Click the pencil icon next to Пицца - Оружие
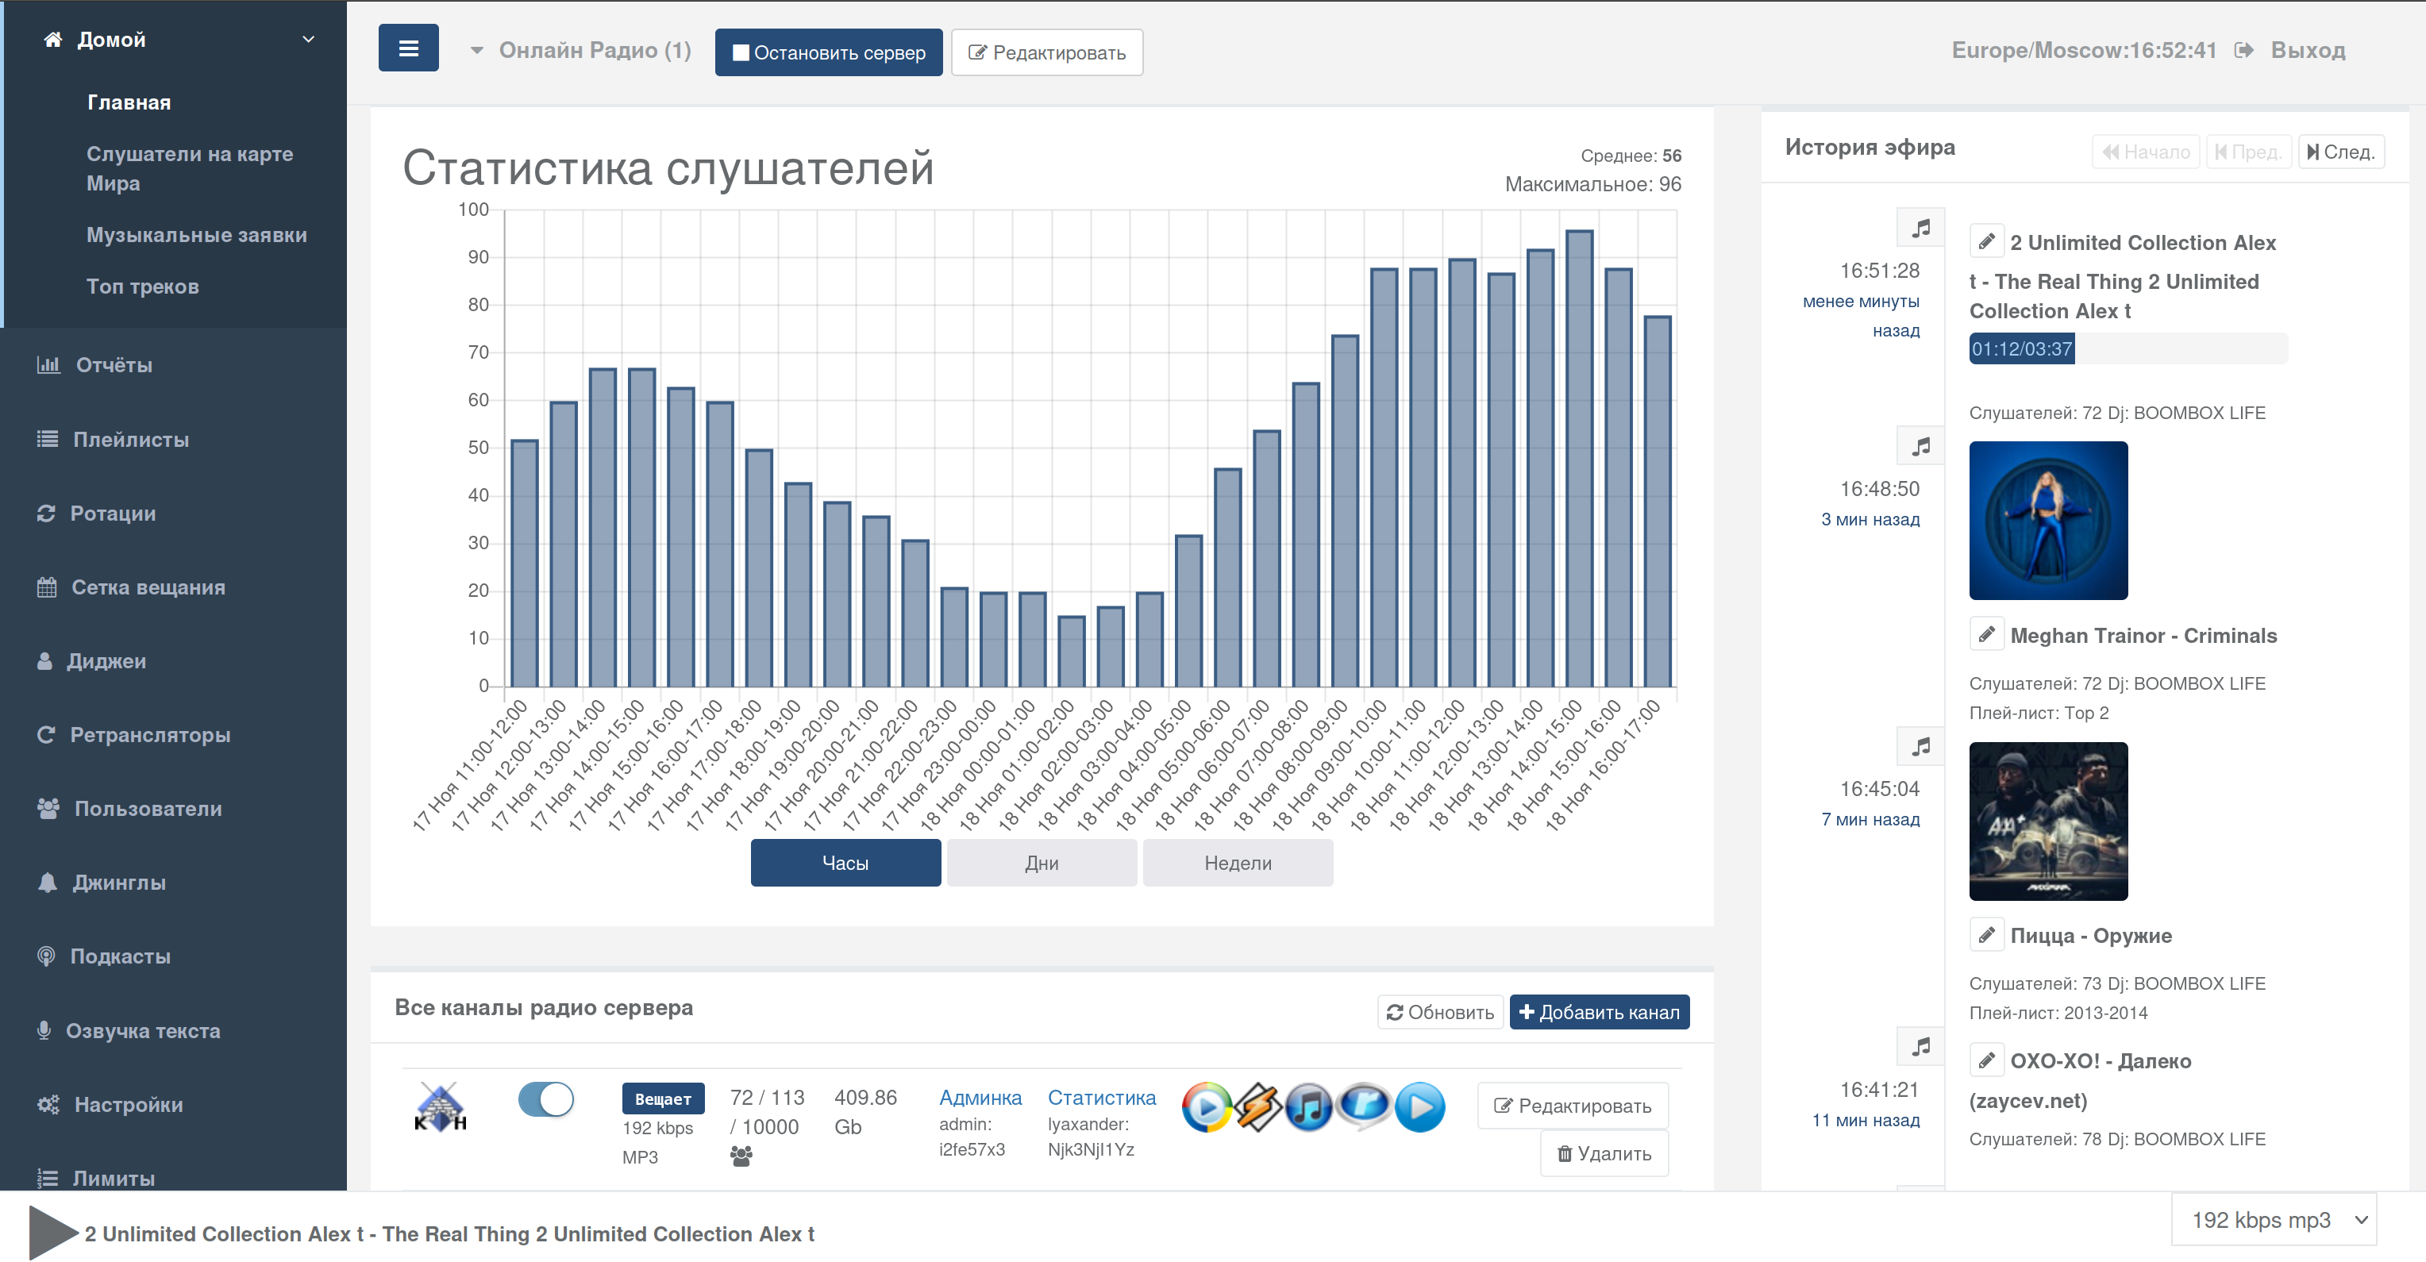Viewport: 2426px width, 1262px height. click(x=1985, y=935)
